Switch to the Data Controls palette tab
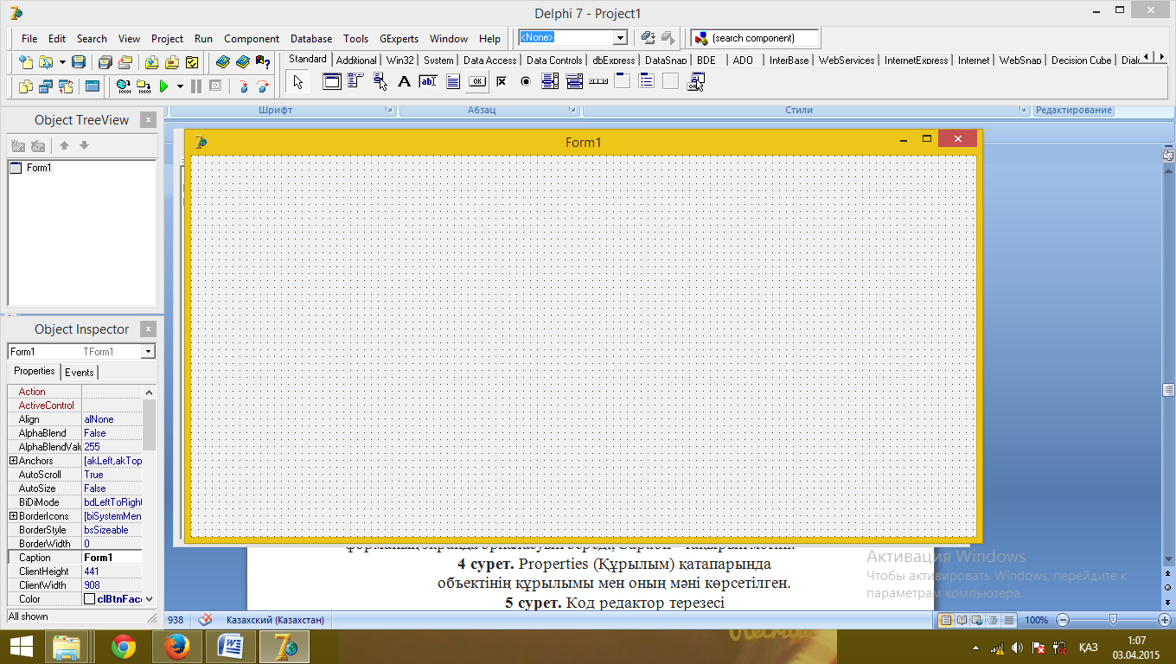The width and height of the screenshot is (1176, 664). point(554,61)
